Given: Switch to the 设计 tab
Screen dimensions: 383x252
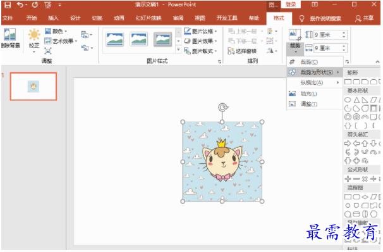Looking at the screenshot, I should click(x=75, y=18).
